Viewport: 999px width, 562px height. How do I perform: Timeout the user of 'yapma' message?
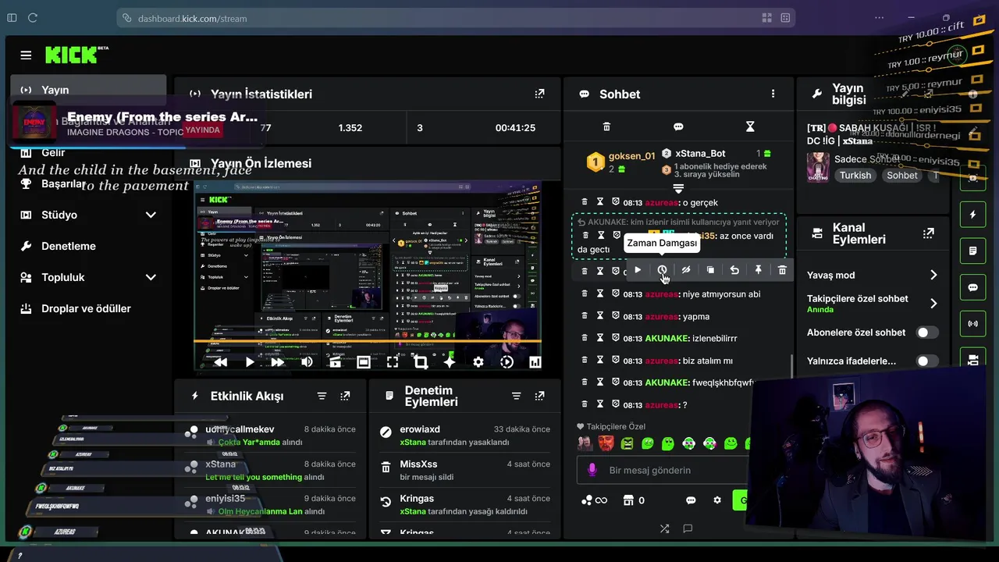click(600, 316)
